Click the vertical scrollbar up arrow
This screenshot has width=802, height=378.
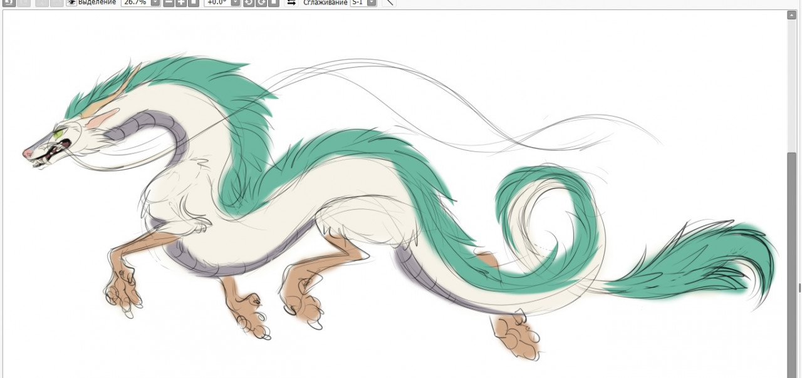(x=791, y=15)
